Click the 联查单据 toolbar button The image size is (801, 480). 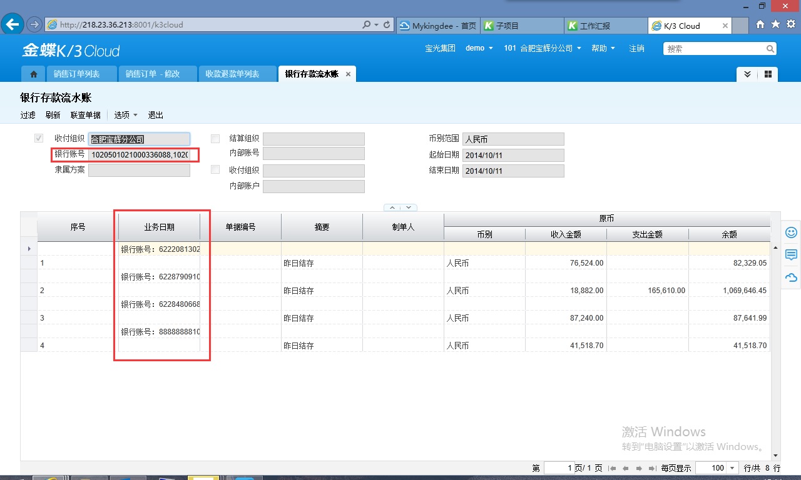86,115
